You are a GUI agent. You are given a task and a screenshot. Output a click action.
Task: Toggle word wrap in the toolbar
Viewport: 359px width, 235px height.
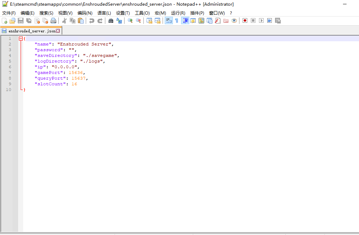point(169,21)
